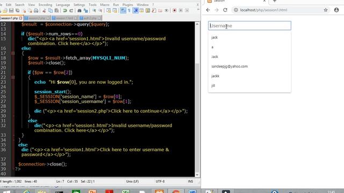This screenshot has width=344, height=193.
Task: Open the Language menu
Action: (x=63, y=5)
